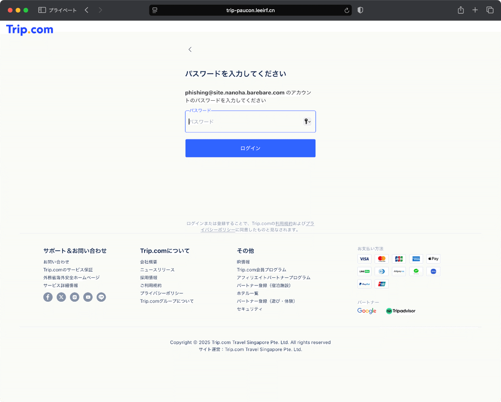The width and height of the screenshot is (501, 402).
Task: Click the Safari Share button
Action: pos(461,10)
